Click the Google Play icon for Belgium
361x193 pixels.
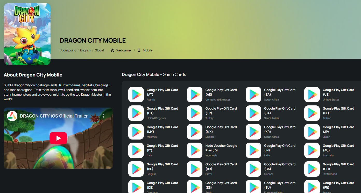(x=136, y=169)
